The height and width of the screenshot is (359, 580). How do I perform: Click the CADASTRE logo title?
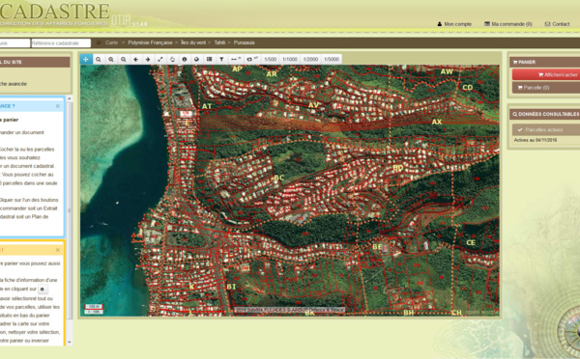point(55,12)
